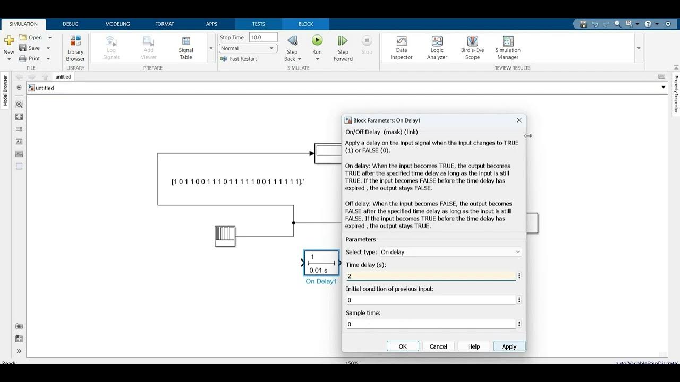Screen dimensions: 680x382
Task: Click the Area rectangle palette icon
Action: (x=19, y=166)
